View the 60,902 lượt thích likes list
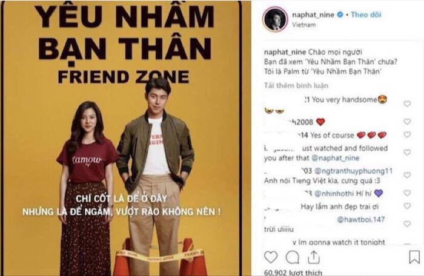The width and height of the screenshot is (424, 276). click(293, 272)
